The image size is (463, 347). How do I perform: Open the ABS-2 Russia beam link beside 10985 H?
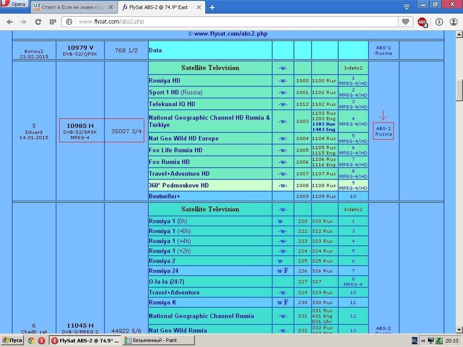pos(383,131)
